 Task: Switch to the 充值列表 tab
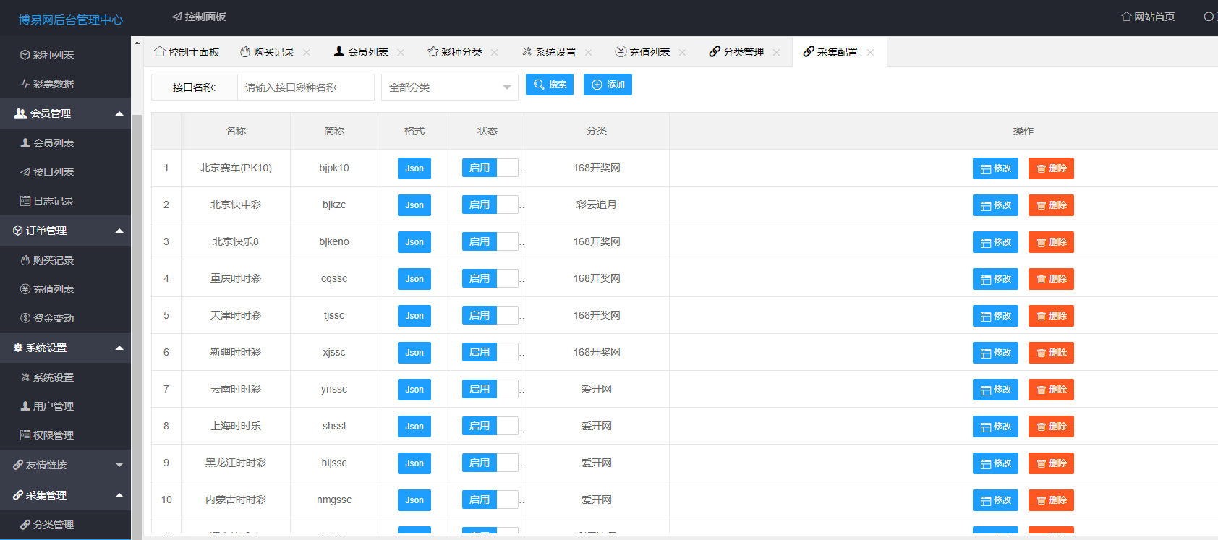point(643,52)
